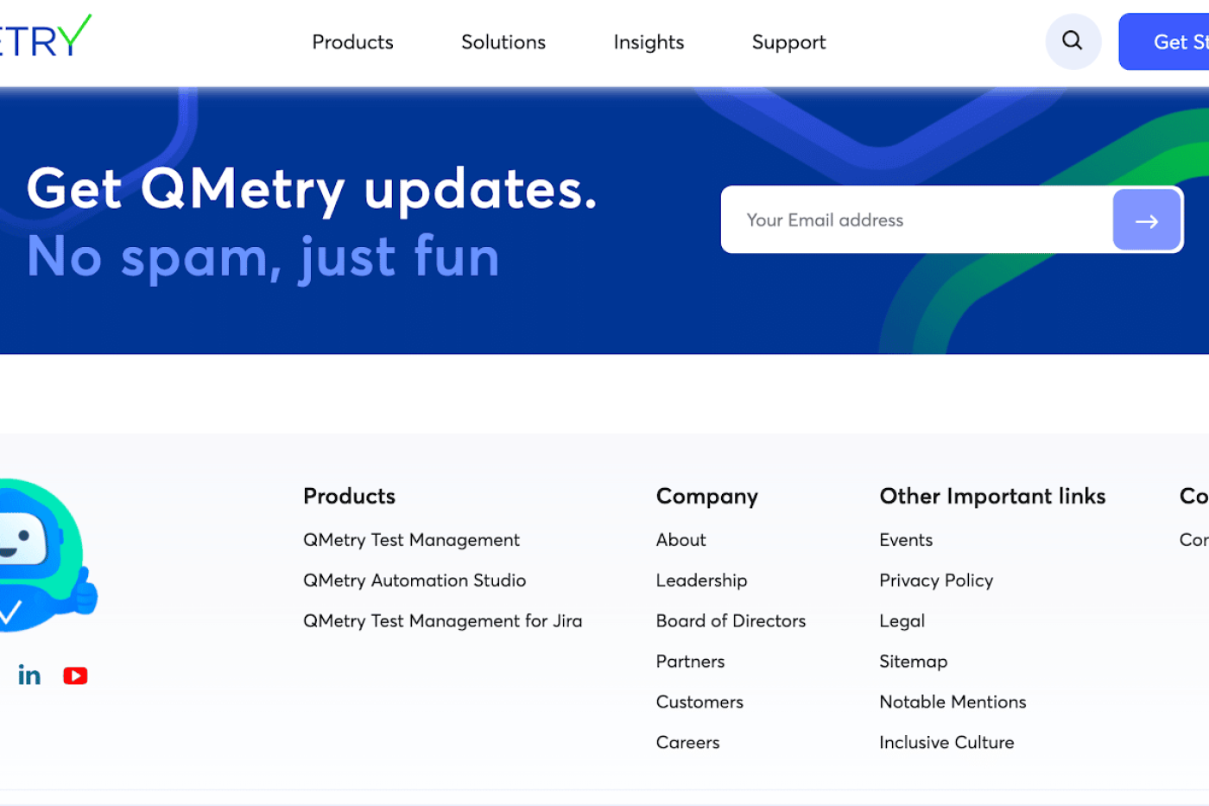Open the Inclusive Culture link
1209x806 pixels.
(x=946, y=743)
